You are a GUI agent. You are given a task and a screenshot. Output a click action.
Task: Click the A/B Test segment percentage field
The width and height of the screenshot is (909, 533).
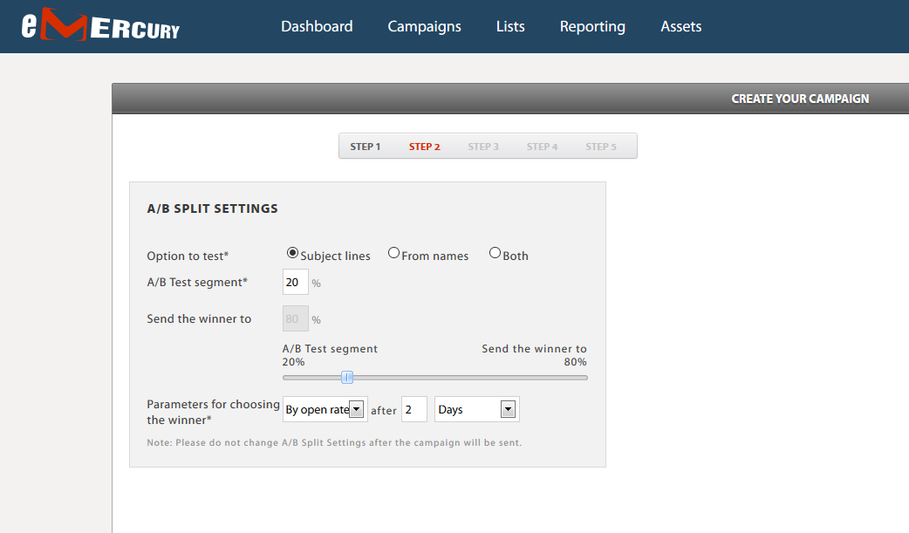[x=296, y=282]
